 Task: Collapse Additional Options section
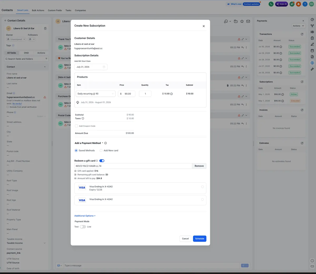85,216
